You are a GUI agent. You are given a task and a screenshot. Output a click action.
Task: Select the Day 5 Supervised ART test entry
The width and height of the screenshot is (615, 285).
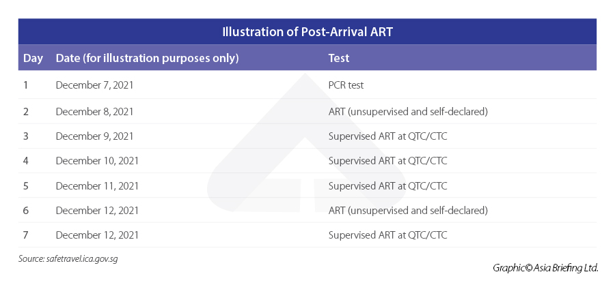[x=387, y=185]
